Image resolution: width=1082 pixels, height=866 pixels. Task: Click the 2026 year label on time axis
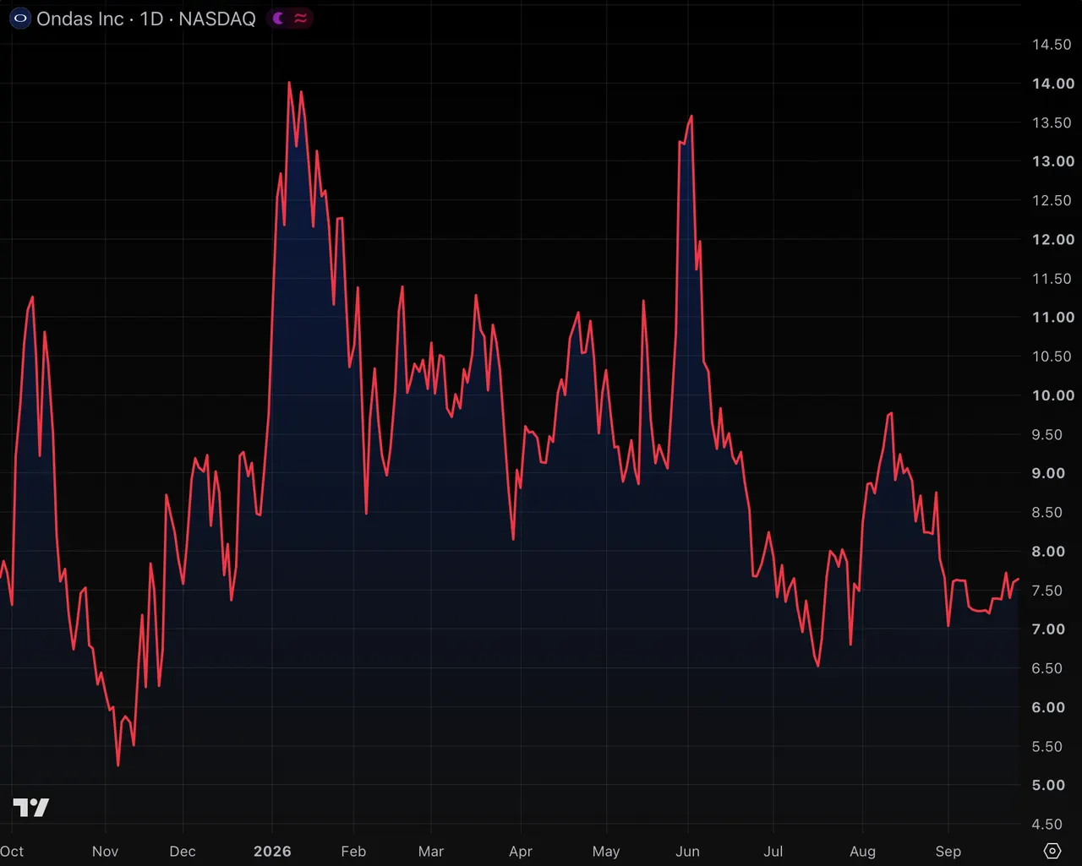(272, 851)
